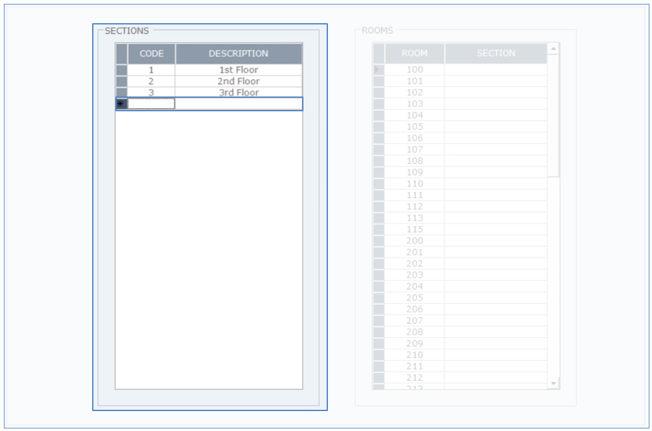This screenshot has width=652, height=431.
Task: Click the Rooms scrollbar up arrow
Action: pyautogui.click(x=553, y=49)
